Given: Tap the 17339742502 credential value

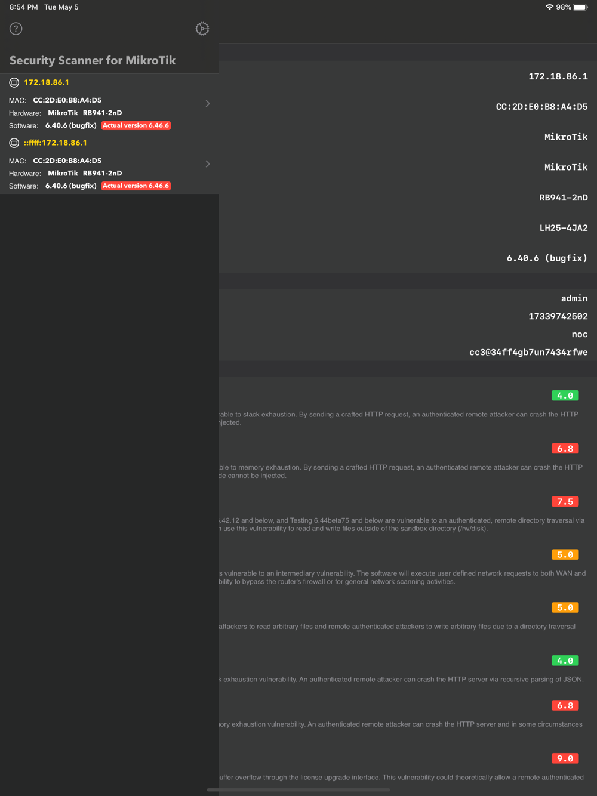Looking at the screenshot, I should tap(558, 316).
